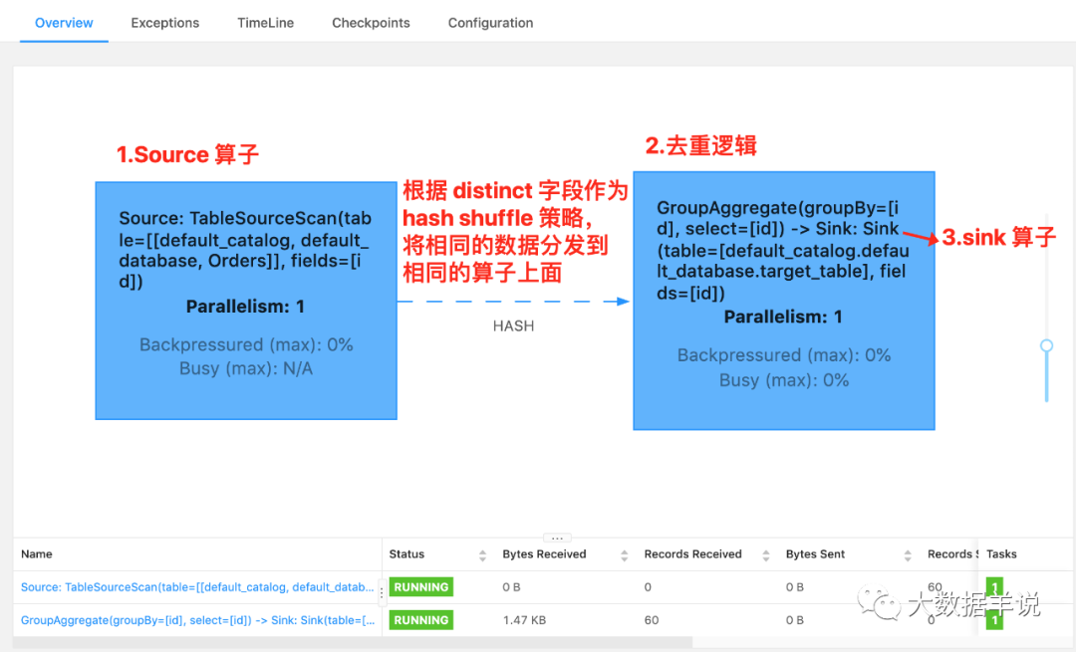Click the sort caret on Bytes Sent column
The width and height of the screenshot is (1076, 652).
tap(907, 554)
